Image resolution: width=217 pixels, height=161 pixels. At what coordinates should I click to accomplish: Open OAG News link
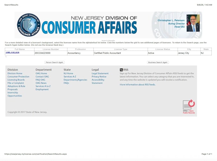pyautogui.click(x=41, y=83)
